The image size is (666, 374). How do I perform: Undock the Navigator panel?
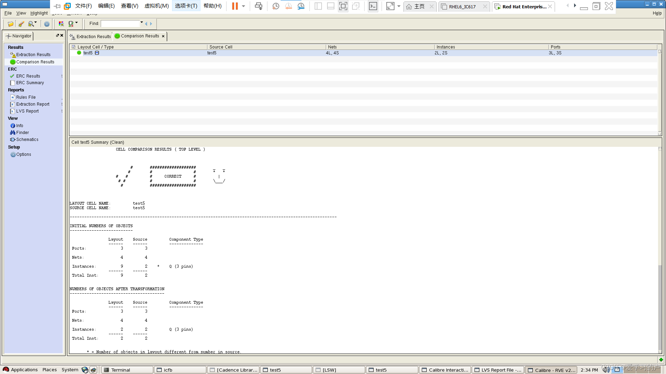coord(58,35)
